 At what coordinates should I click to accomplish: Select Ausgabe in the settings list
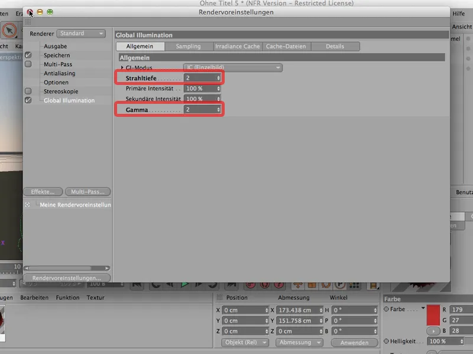click(55, 47)
